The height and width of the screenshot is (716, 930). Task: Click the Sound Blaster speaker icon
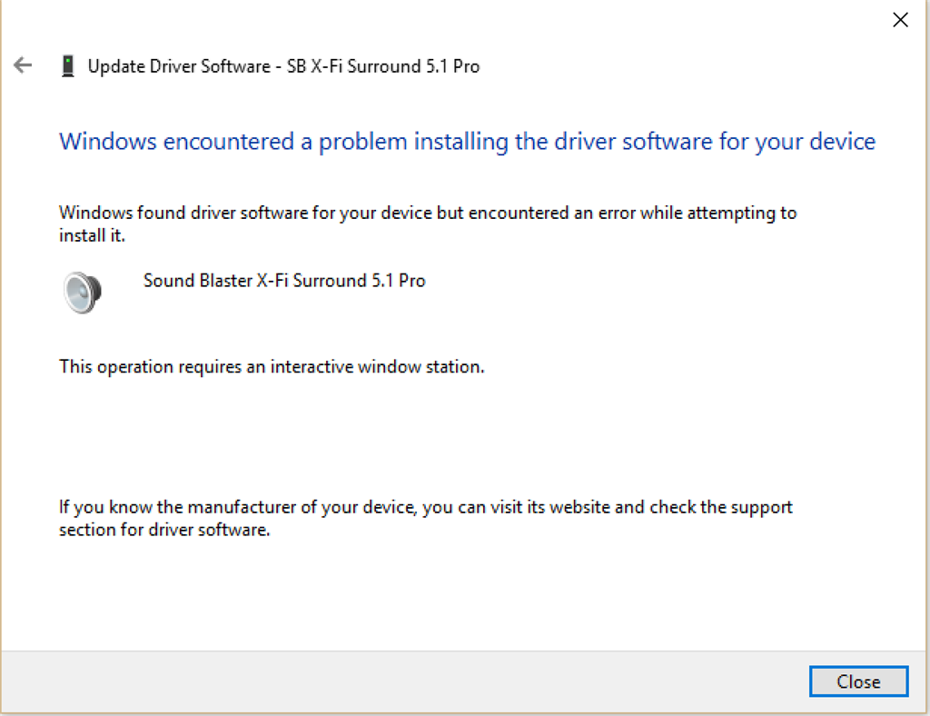(x=83, y=292)
